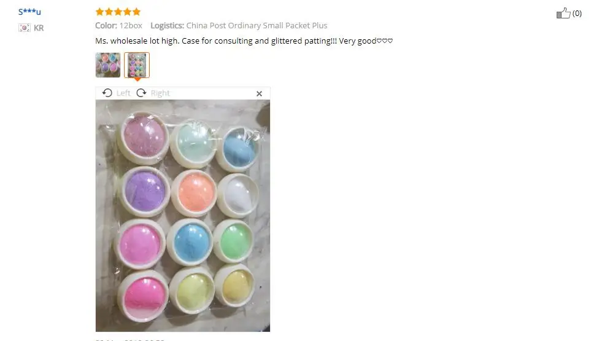The width and height of the screenshot is (591, 341).
Task: Select the highlighted second photo thumbnail
Action: click(137, 65)
